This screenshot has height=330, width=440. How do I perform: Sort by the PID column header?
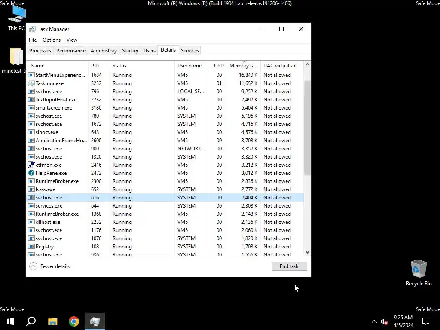pos(99,66)
